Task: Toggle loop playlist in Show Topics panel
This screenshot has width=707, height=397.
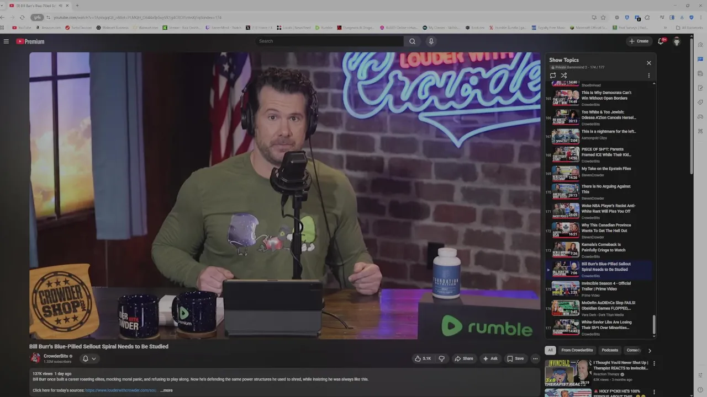Action: [553, 76]
